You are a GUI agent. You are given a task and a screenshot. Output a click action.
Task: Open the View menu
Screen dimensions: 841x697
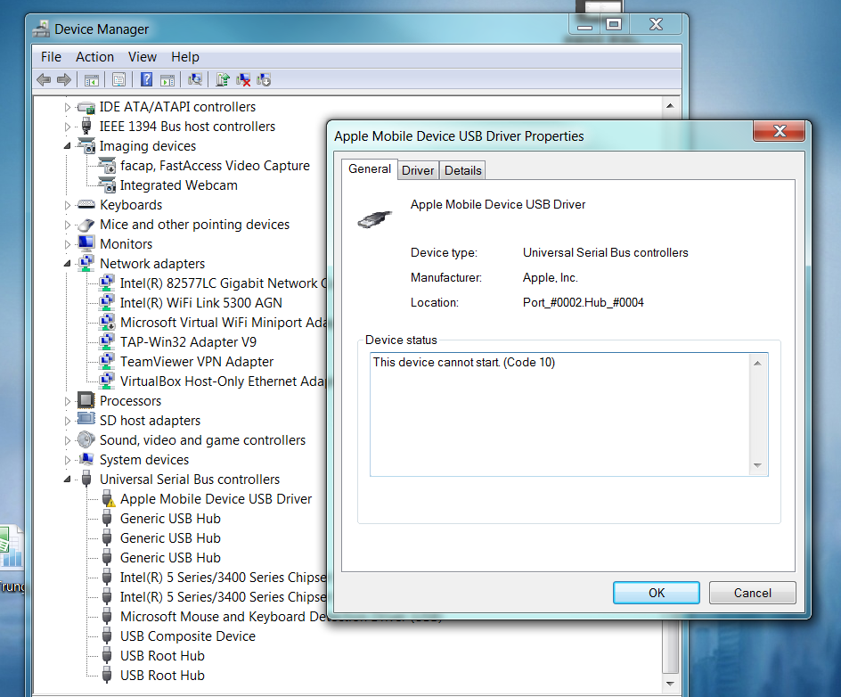click(143, 57)
